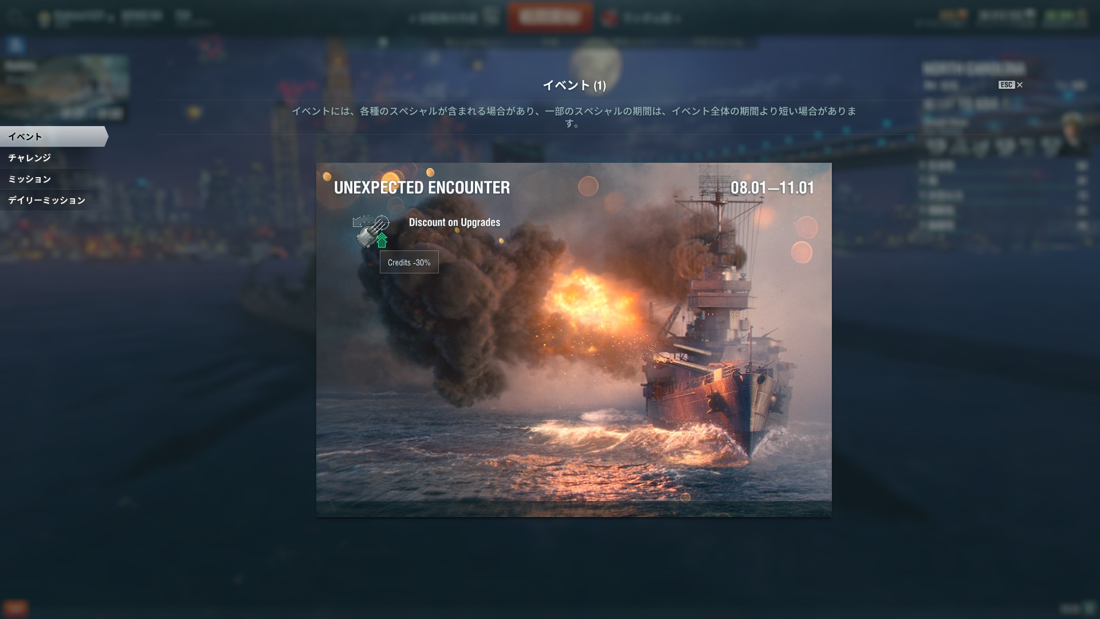Image resolution: width=1100 pixels, height=619 pixels.
Task: Click the upgrade module icon
Action: [x=371, y=231]
